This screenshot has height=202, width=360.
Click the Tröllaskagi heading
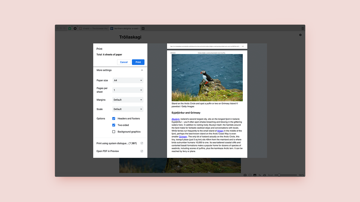click(130, 37)
